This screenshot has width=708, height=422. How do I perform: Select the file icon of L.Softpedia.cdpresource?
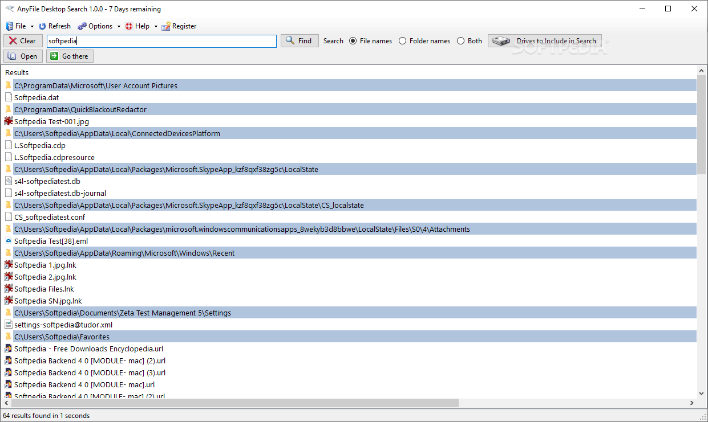pos(9,157)
